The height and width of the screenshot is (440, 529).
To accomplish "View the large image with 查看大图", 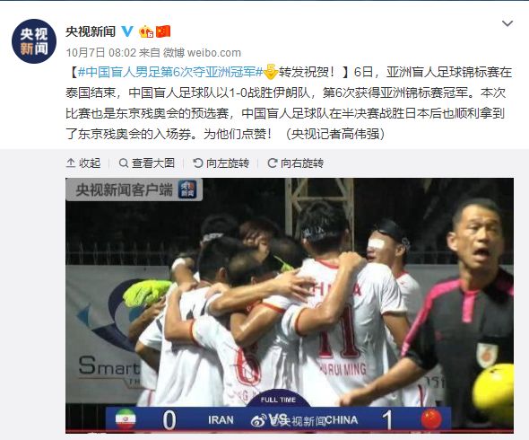I will 147,163.
